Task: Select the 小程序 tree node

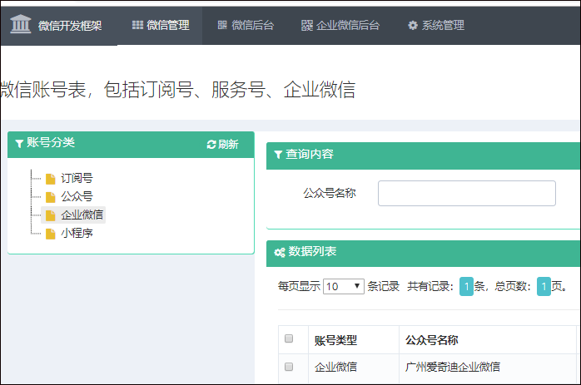Action: (77, 234)
